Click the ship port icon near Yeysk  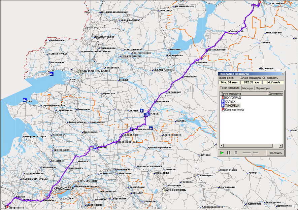click(25, 100)
